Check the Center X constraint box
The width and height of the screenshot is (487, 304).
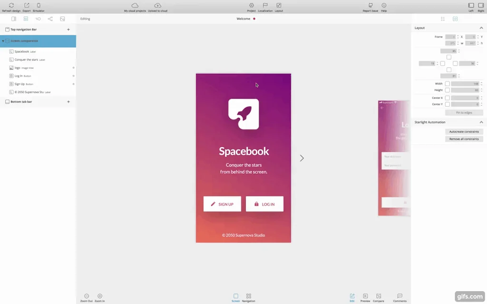click(448, 98)
